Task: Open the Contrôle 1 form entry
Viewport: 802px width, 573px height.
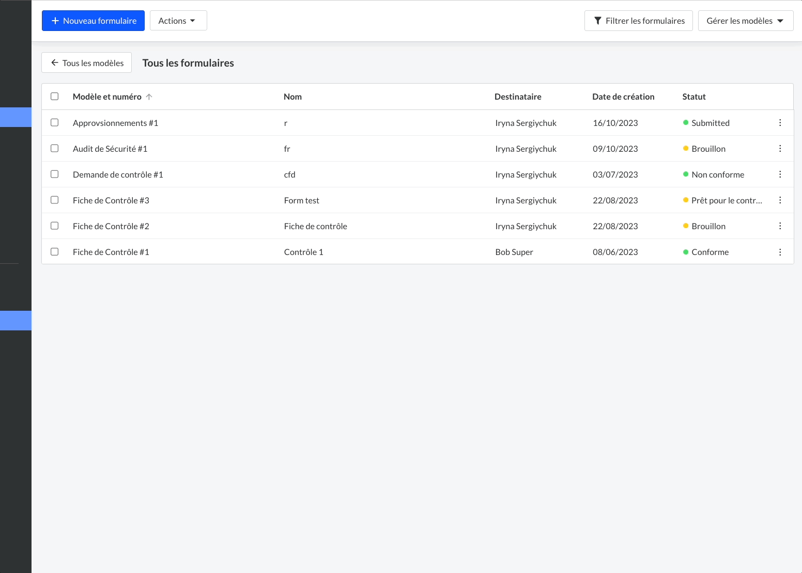Action: (303, 252)
